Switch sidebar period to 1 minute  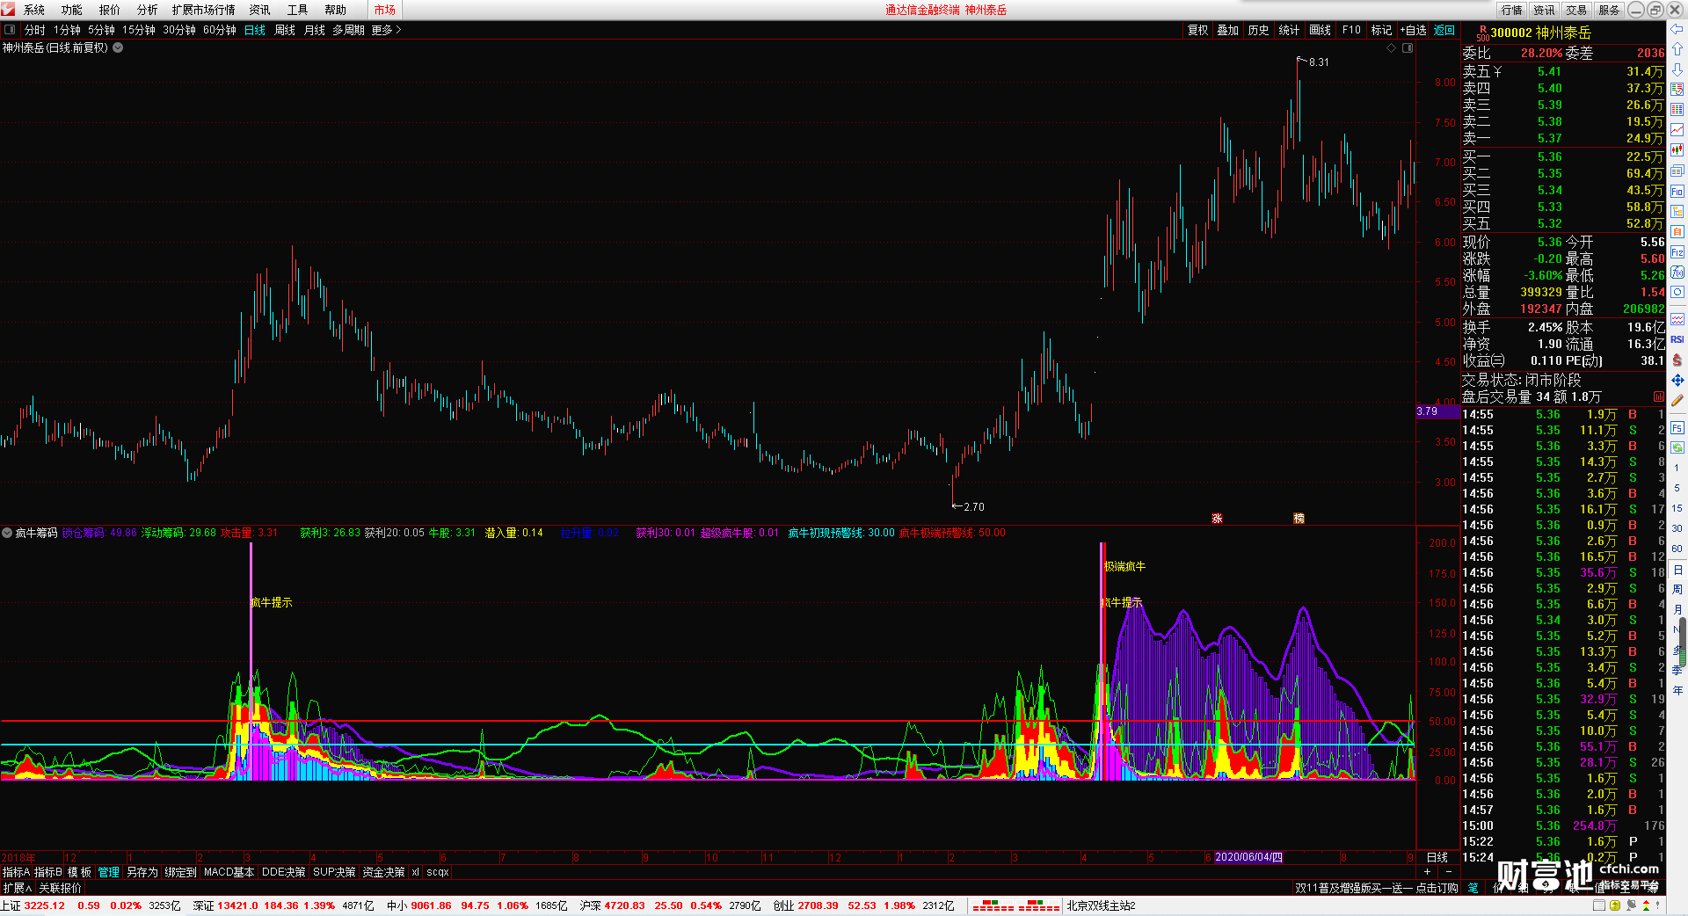[1677, 468]
